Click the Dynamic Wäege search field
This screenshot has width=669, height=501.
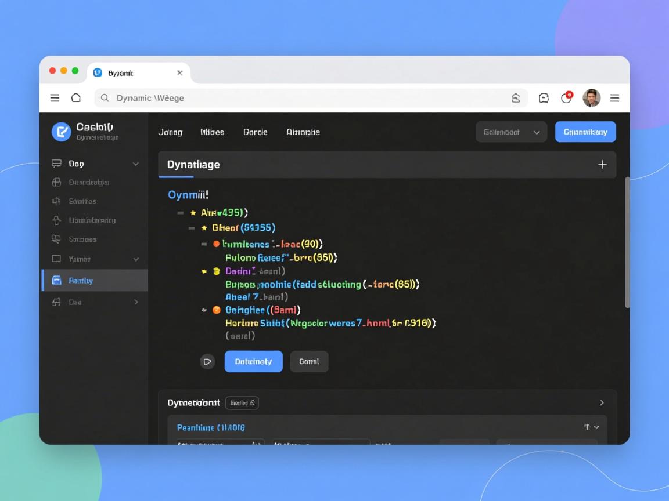(302, 98)
